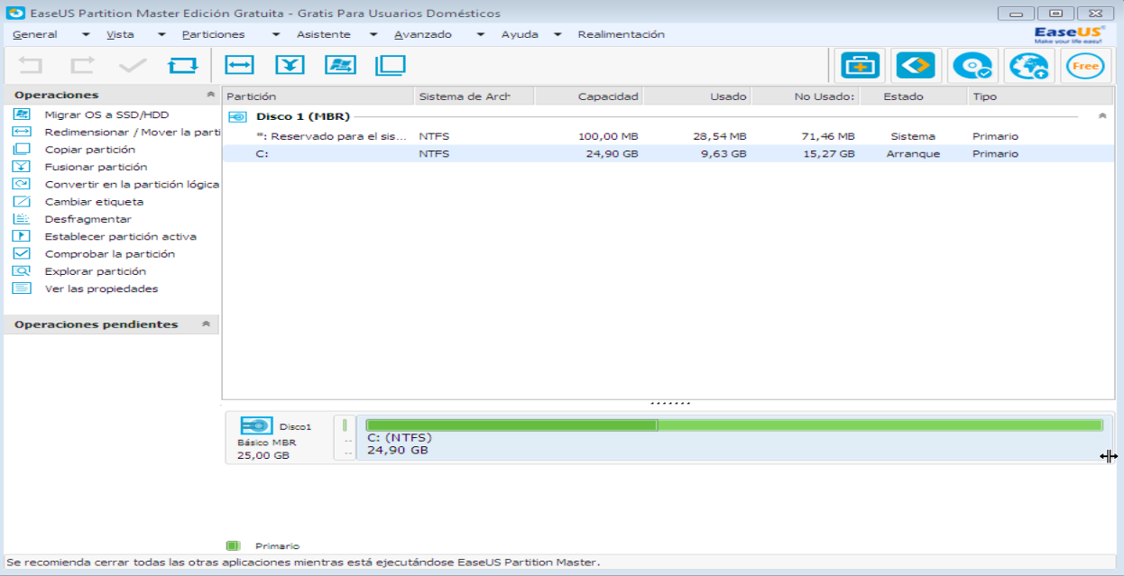Click the Undo arrow in the toolbar
This screenshot has height=576, width=1124.
pos(31,65)
